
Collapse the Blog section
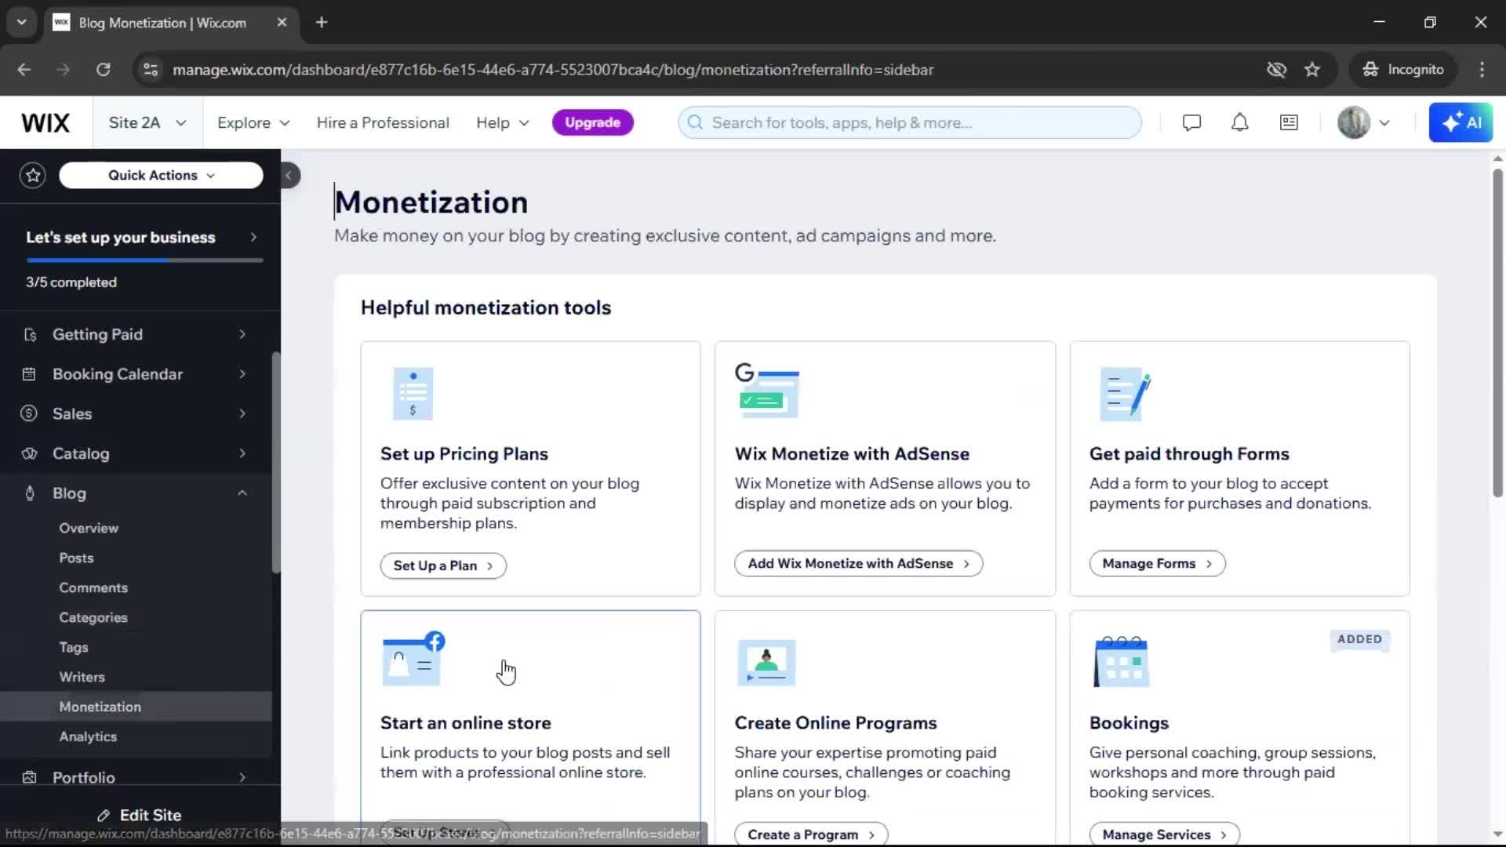tap(242, 493)
